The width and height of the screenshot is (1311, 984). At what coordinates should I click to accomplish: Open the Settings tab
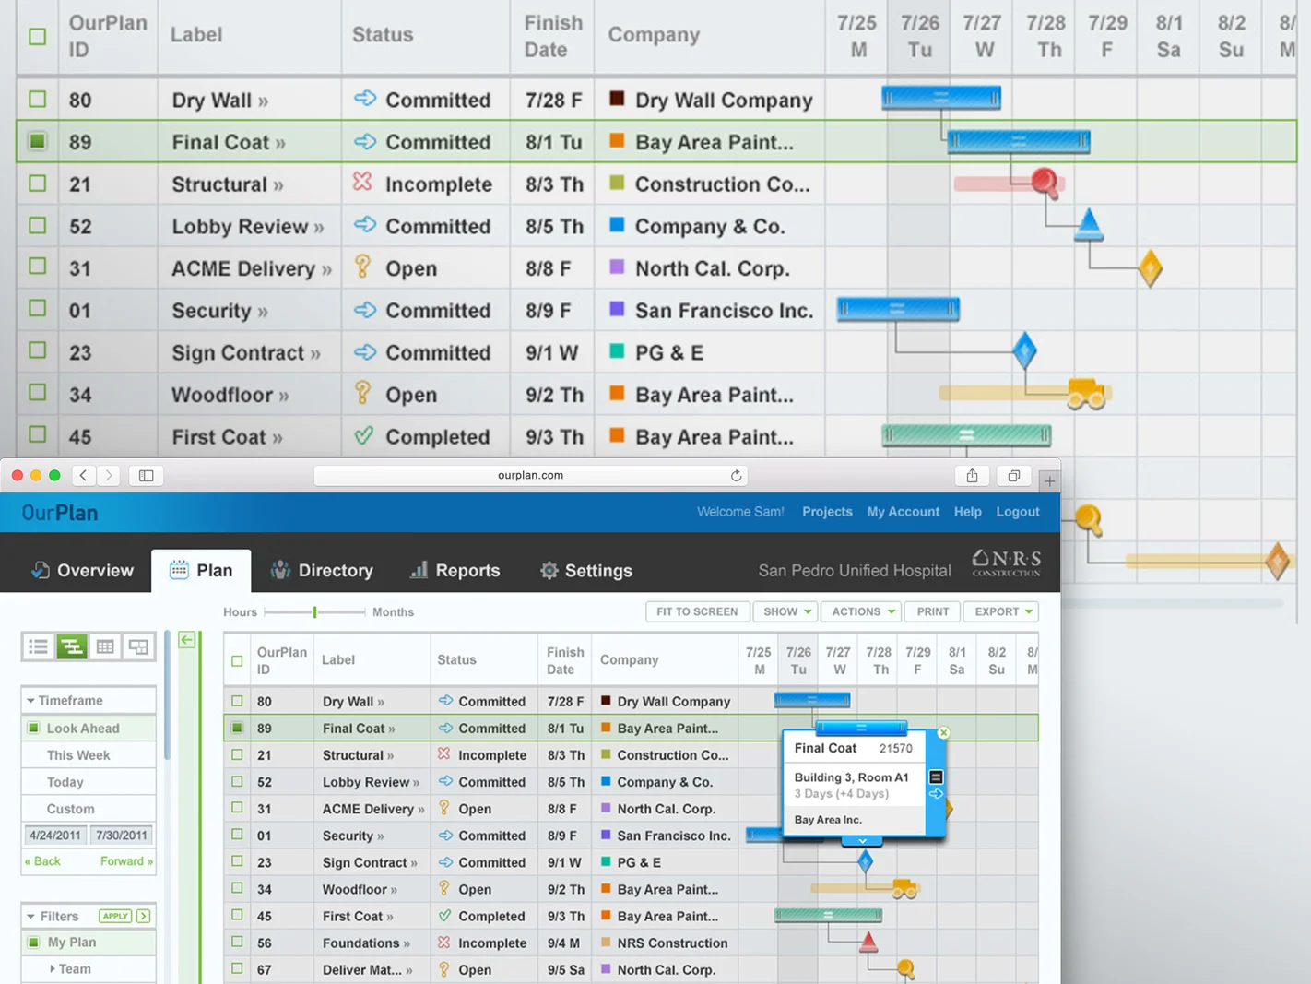(x=586, y=571)
